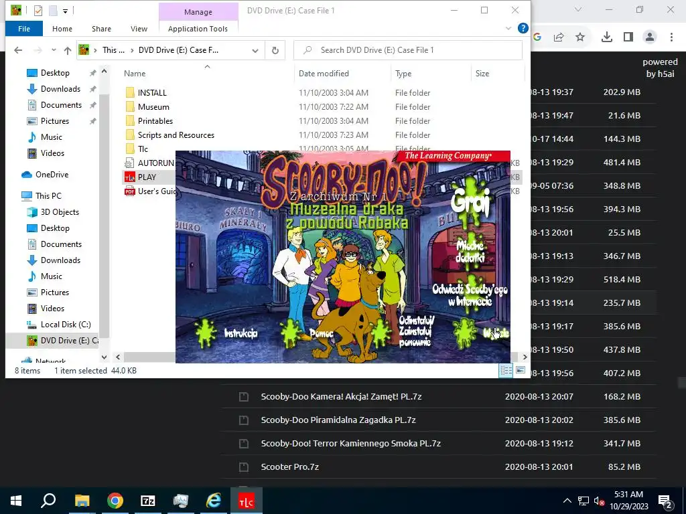Go back with Explorer back arrow
Image resolution: width=686 pixels, height=514 pixels.
18,50
